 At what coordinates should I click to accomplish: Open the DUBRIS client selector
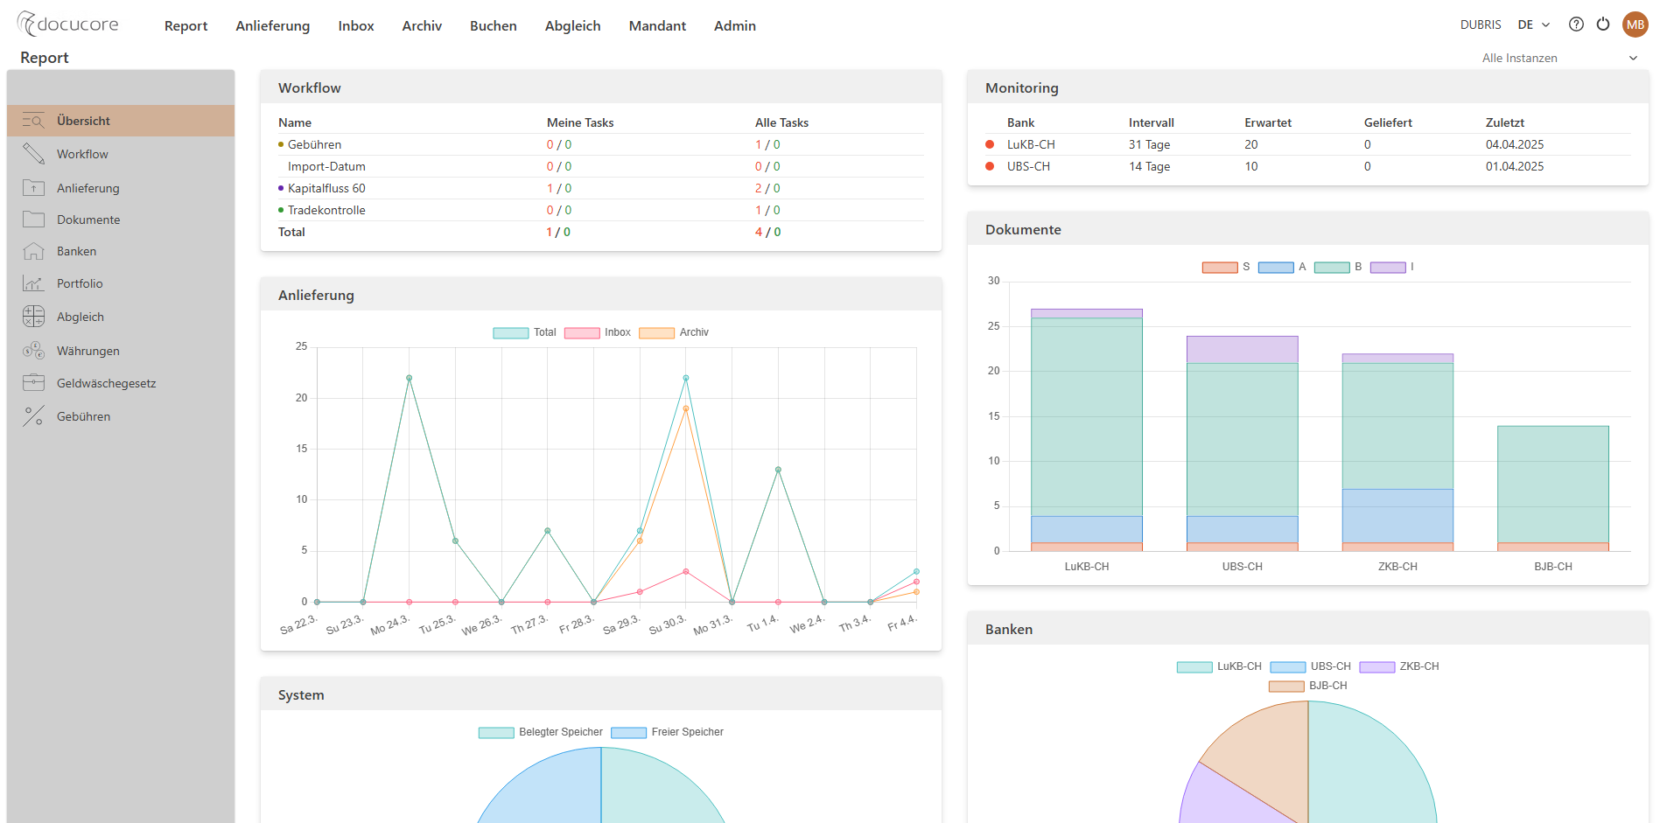(x=1480, y=24)
